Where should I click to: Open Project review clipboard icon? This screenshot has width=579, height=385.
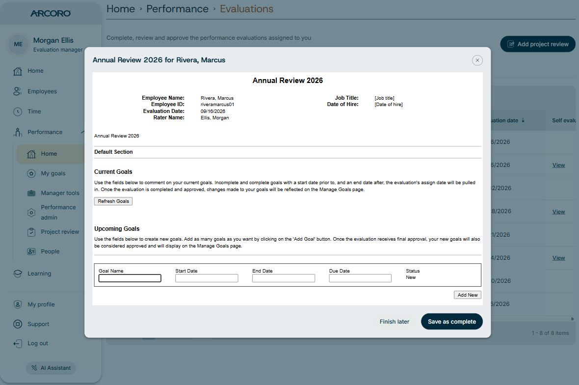[x=31, y=232]
